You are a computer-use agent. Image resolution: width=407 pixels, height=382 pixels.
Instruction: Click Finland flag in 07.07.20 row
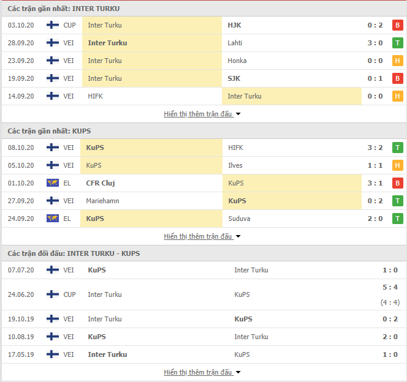(x=53, y=270)
